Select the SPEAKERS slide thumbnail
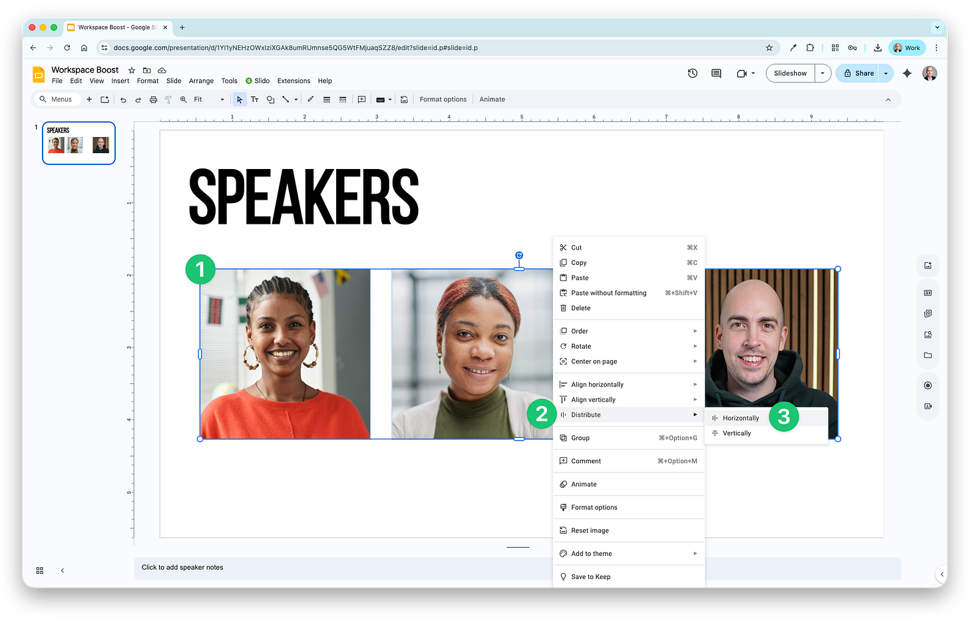 click(x=79, y=142)
